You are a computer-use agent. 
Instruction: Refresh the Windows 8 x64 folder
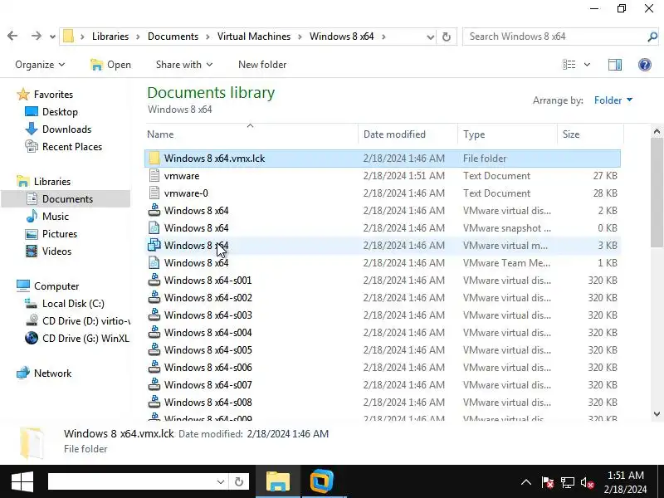click(x=447, y=37)
